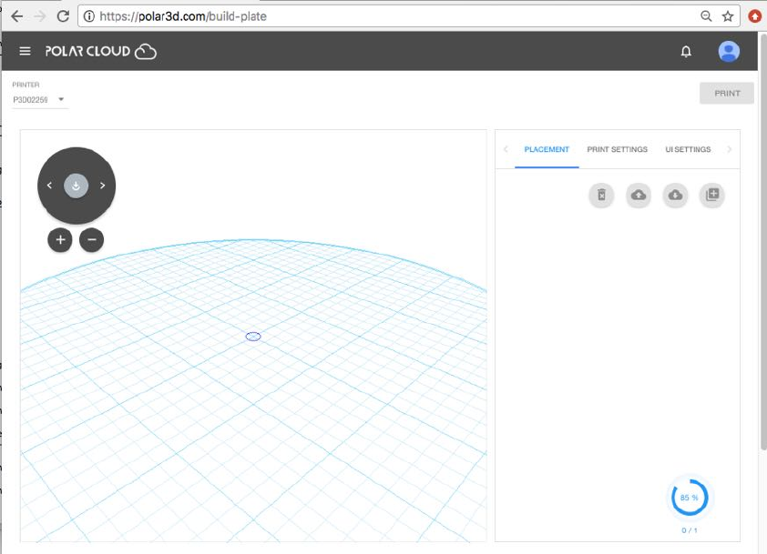The image size is (767, 554).
Task: Click the cloud download icon
Action: 676,195
